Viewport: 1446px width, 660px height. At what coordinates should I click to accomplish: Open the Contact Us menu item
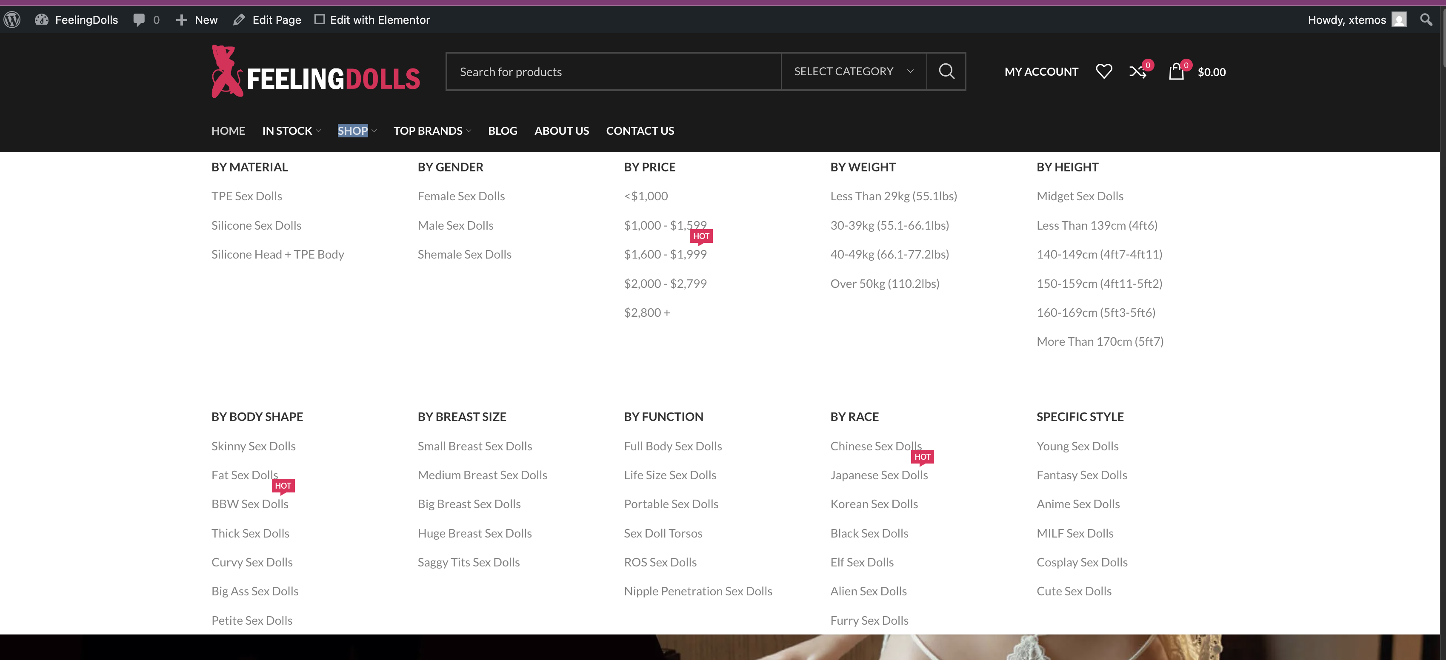(640, 131)
